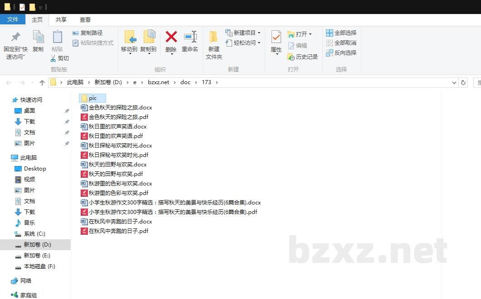
Task: Click the bzxz.net breadcrumb segment
Action: point(158,82)
